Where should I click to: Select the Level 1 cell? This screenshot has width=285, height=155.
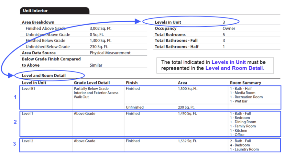coord(27,113)
